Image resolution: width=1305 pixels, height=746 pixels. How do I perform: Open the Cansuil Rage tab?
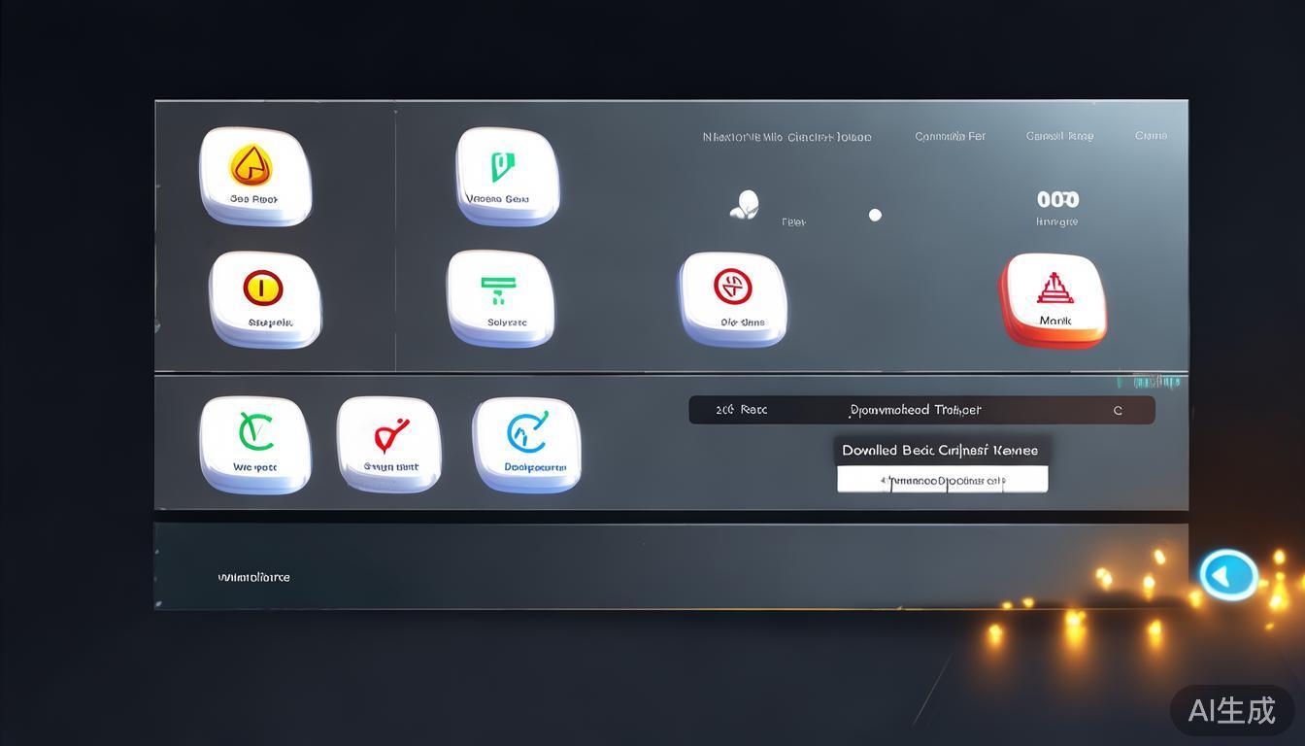(x=1059, y=136)
